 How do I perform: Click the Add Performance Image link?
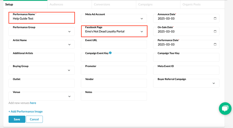point(25,111)
